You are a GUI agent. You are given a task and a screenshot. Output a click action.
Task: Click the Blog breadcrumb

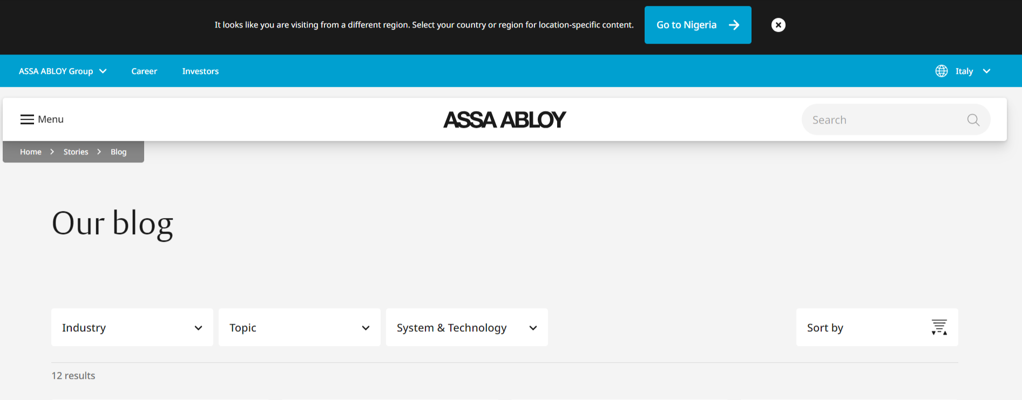119,152
